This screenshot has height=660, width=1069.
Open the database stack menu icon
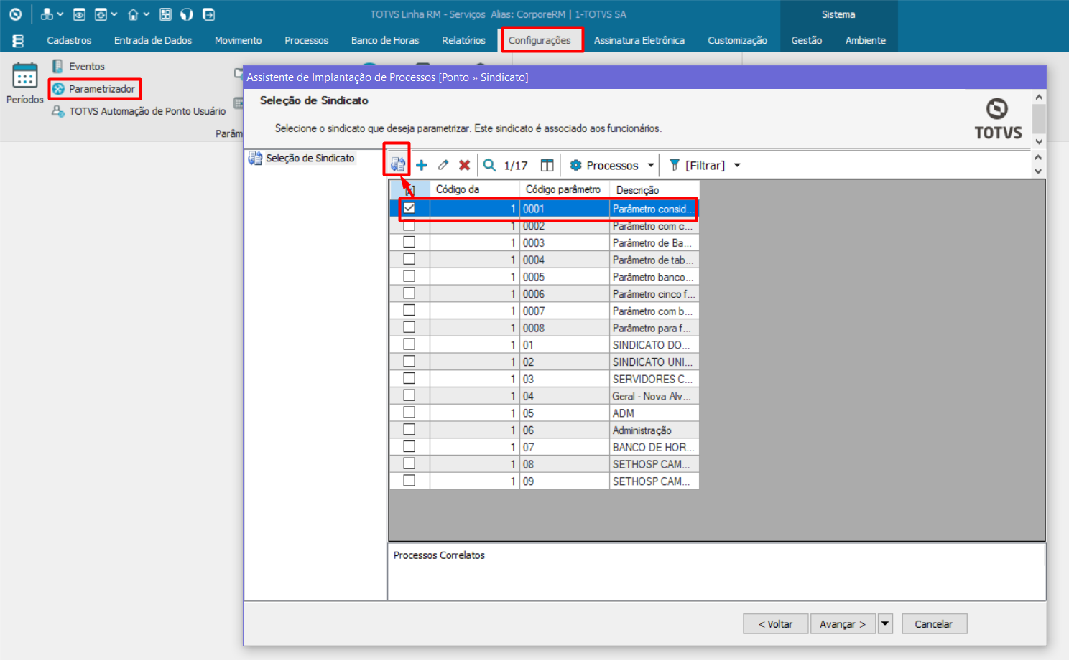point(19,41)
